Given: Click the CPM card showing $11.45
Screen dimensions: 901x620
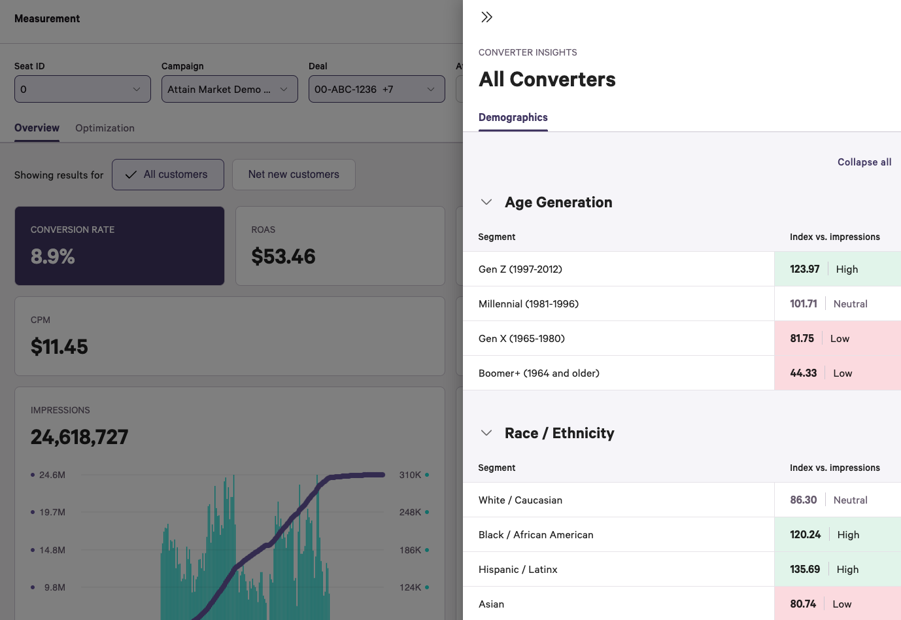Looking at the screenshot, I should click(x=229, y=336).
